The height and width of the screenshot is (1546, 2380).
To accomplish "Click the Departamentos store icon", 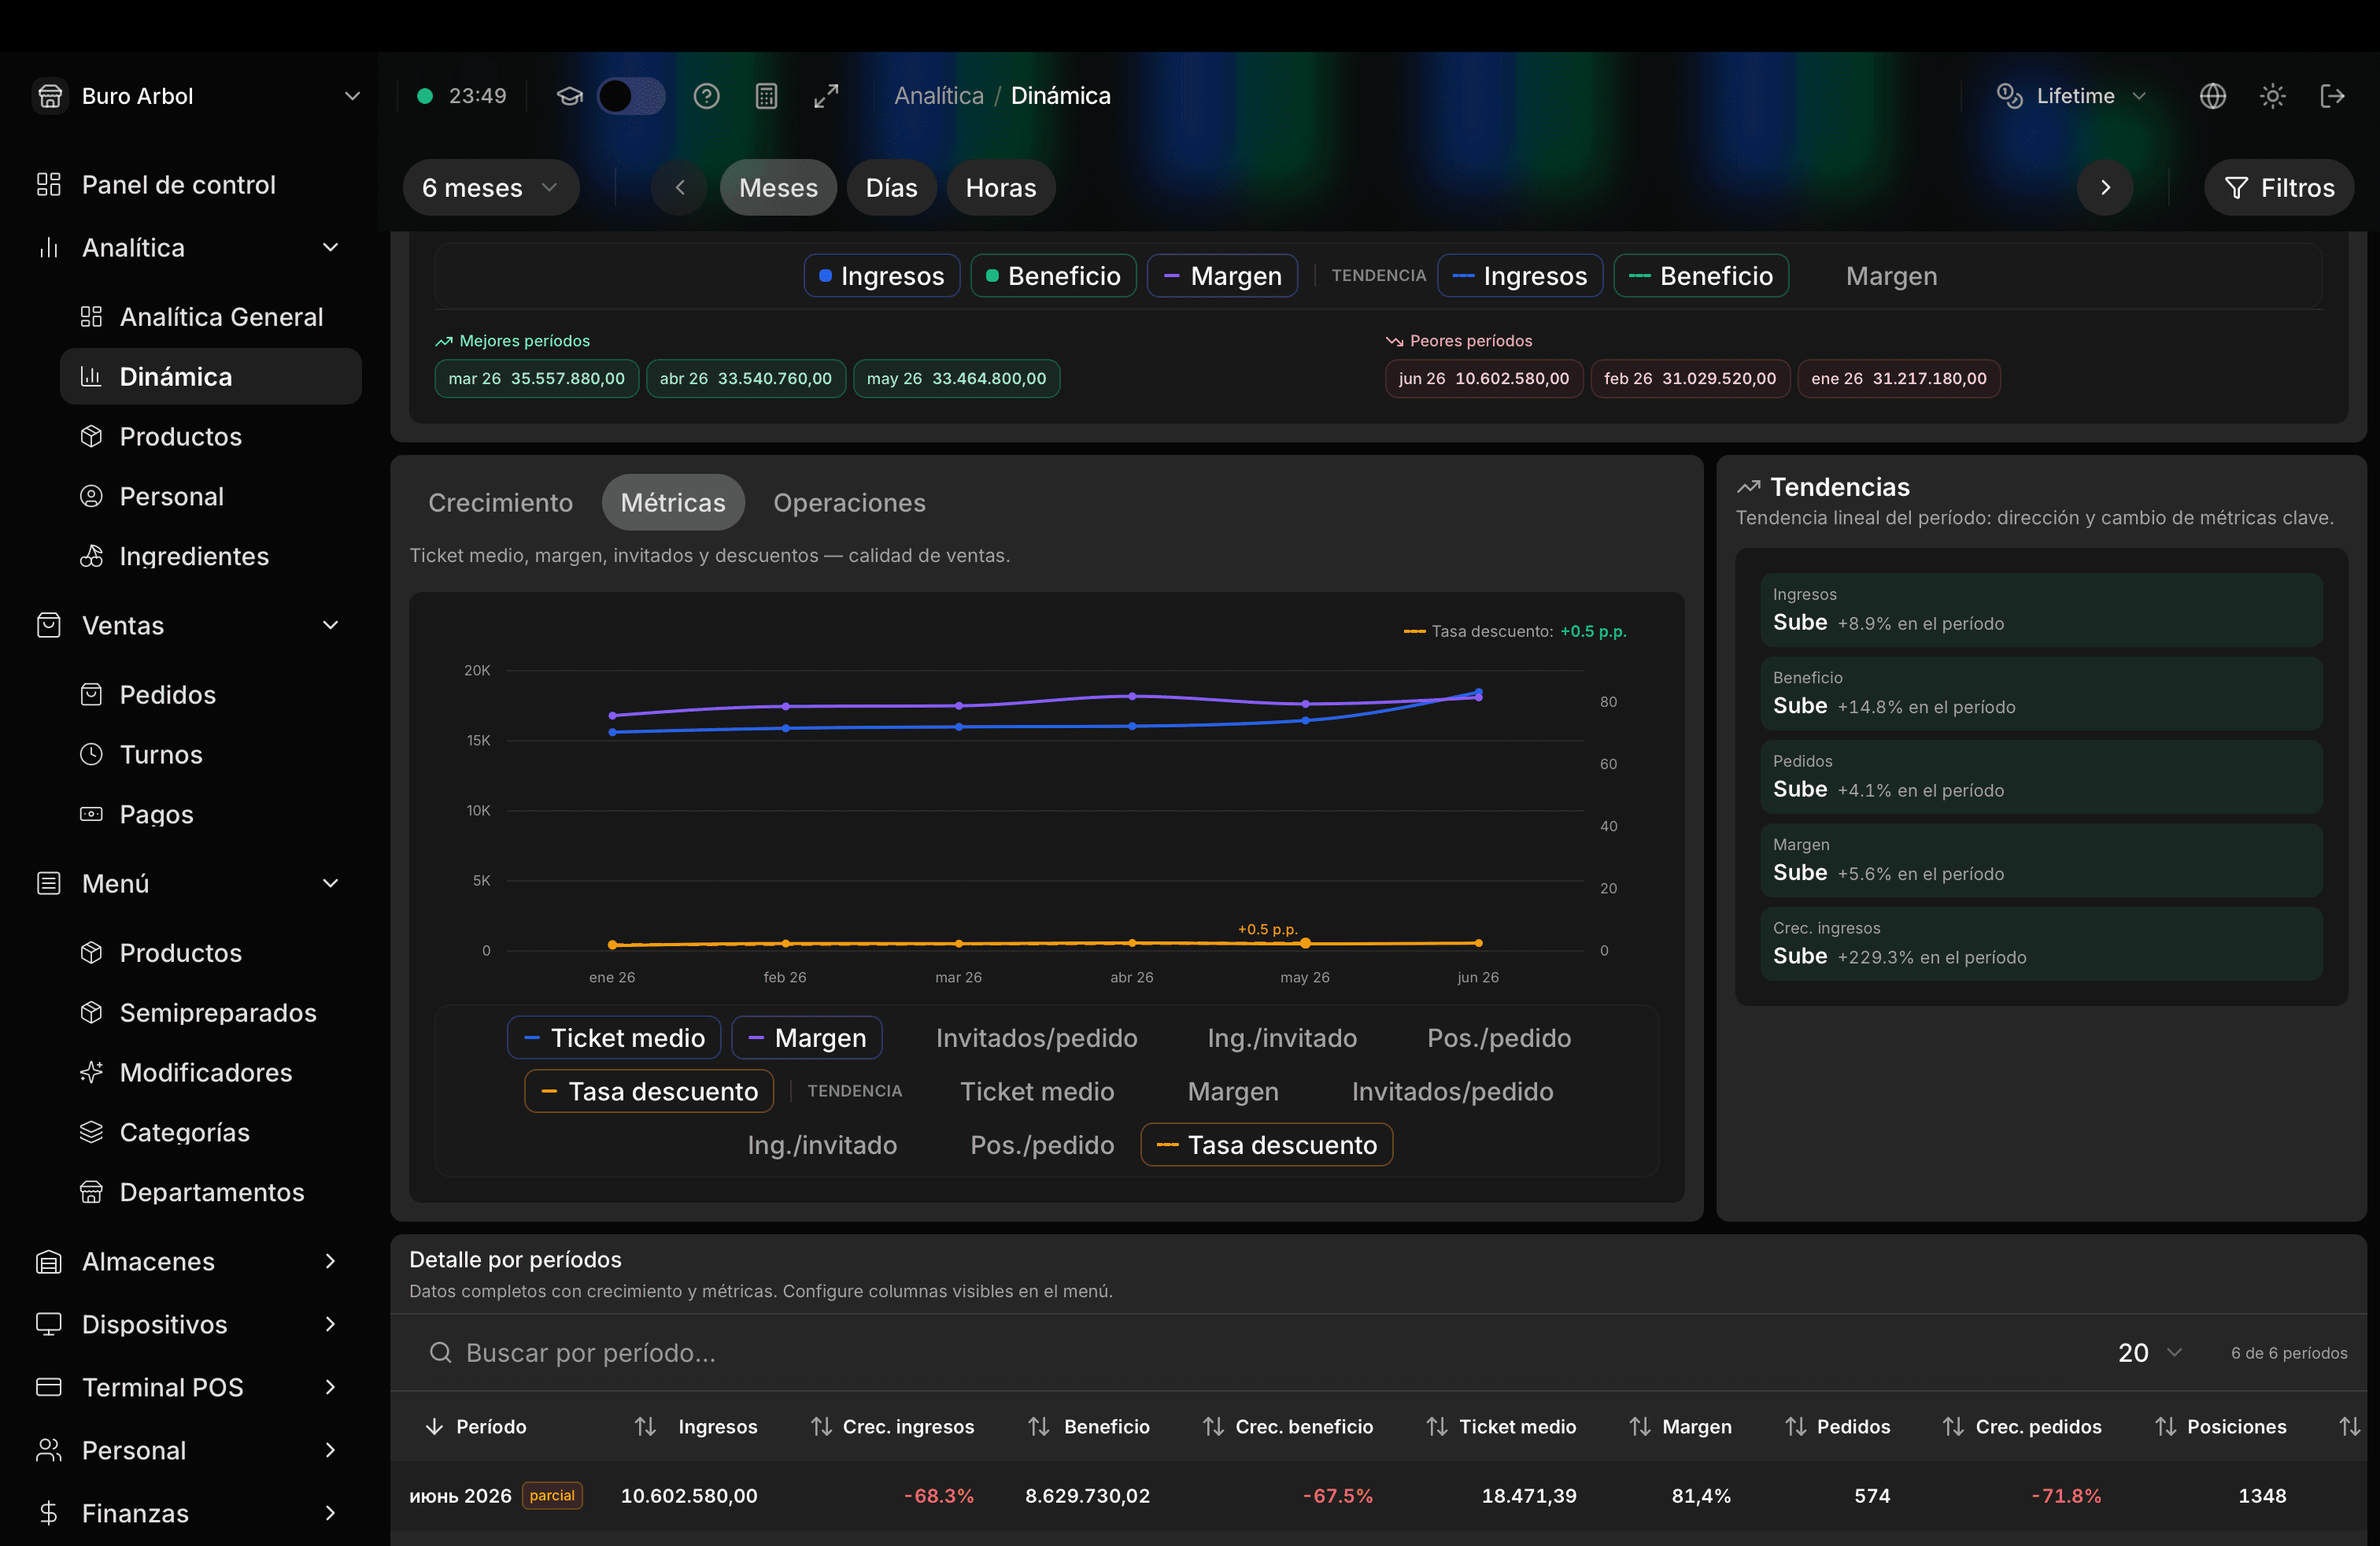I will [91, 1192].
